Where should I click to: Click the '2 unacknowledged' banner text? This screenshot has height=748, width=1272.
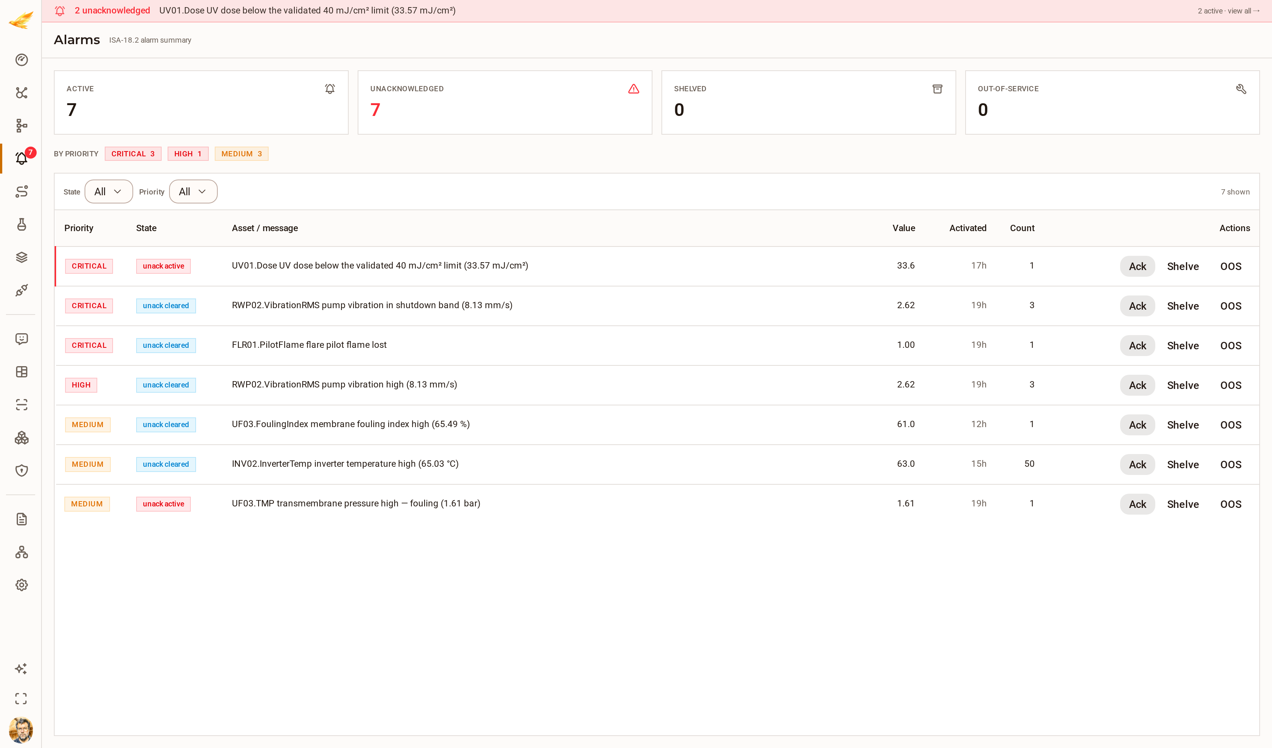click(x=113, y=10)
